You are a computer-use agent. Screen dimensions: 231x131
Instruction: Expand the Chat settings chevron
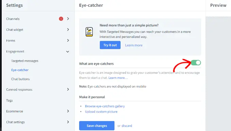tap(68, 122)
